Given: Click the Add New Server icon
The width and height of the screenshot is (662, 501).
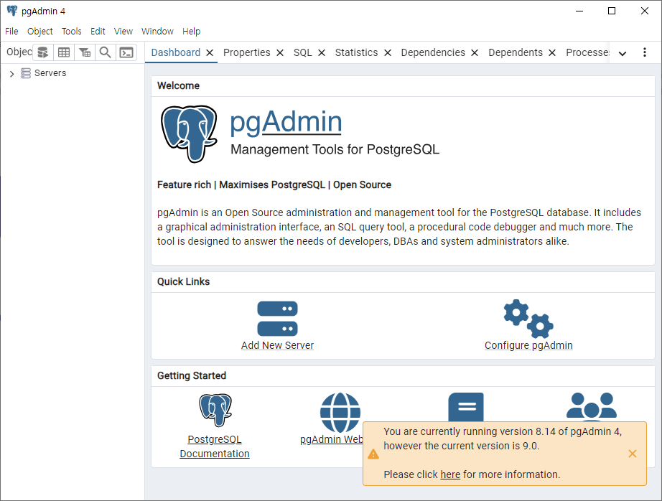Looking at the screenshot, I should tap(277, 319).
